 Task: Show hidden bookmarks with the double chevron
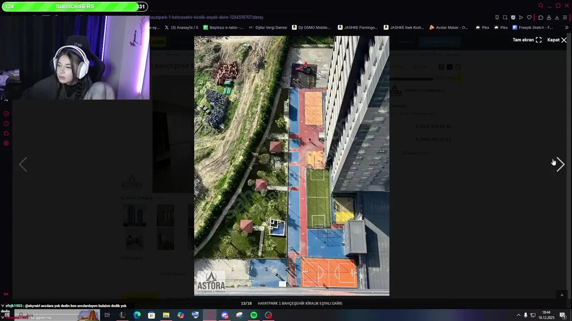tap(567, 27)
